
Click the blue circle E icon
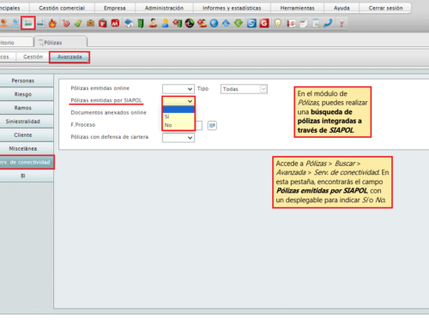tap(214, 23)
